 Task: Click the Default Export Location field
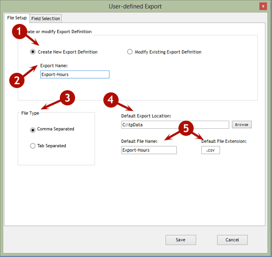click(175, 125)
